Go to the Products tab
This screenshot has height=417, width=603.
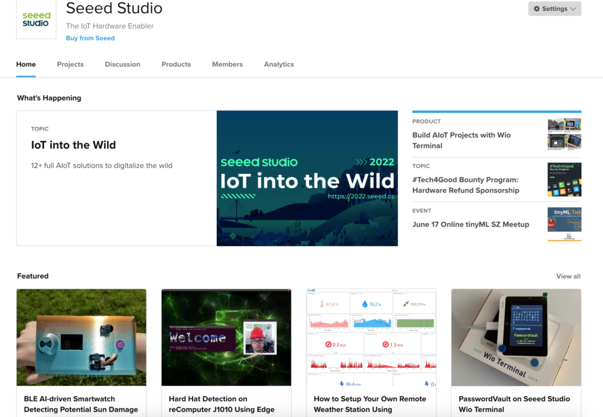point(176,64)
